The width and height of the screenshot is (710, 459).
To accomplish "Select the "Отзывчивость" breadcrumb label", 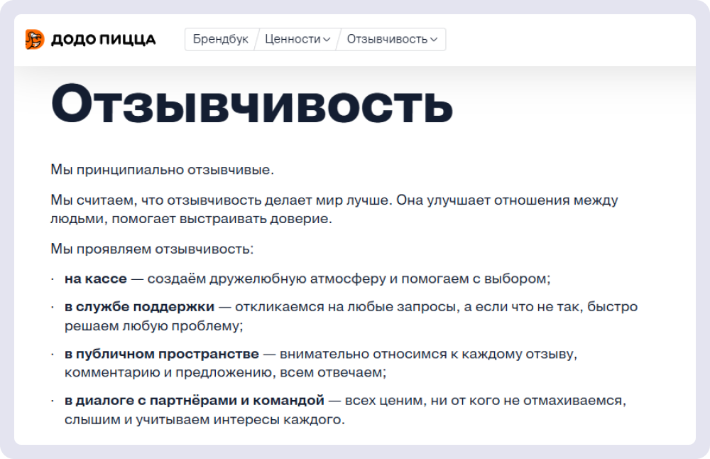I will 387,39.
